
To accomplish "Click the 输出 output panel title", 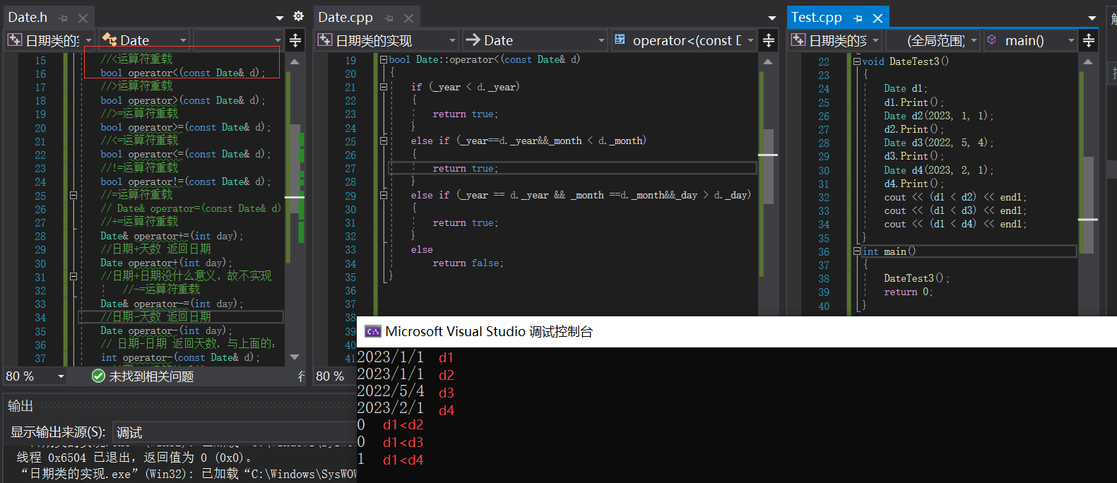I will 20,406.
